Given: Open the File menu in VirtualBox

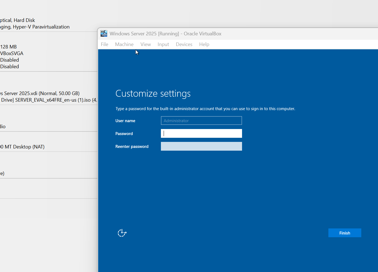Looking at the screenshot, I should click(x=104, y=44).
